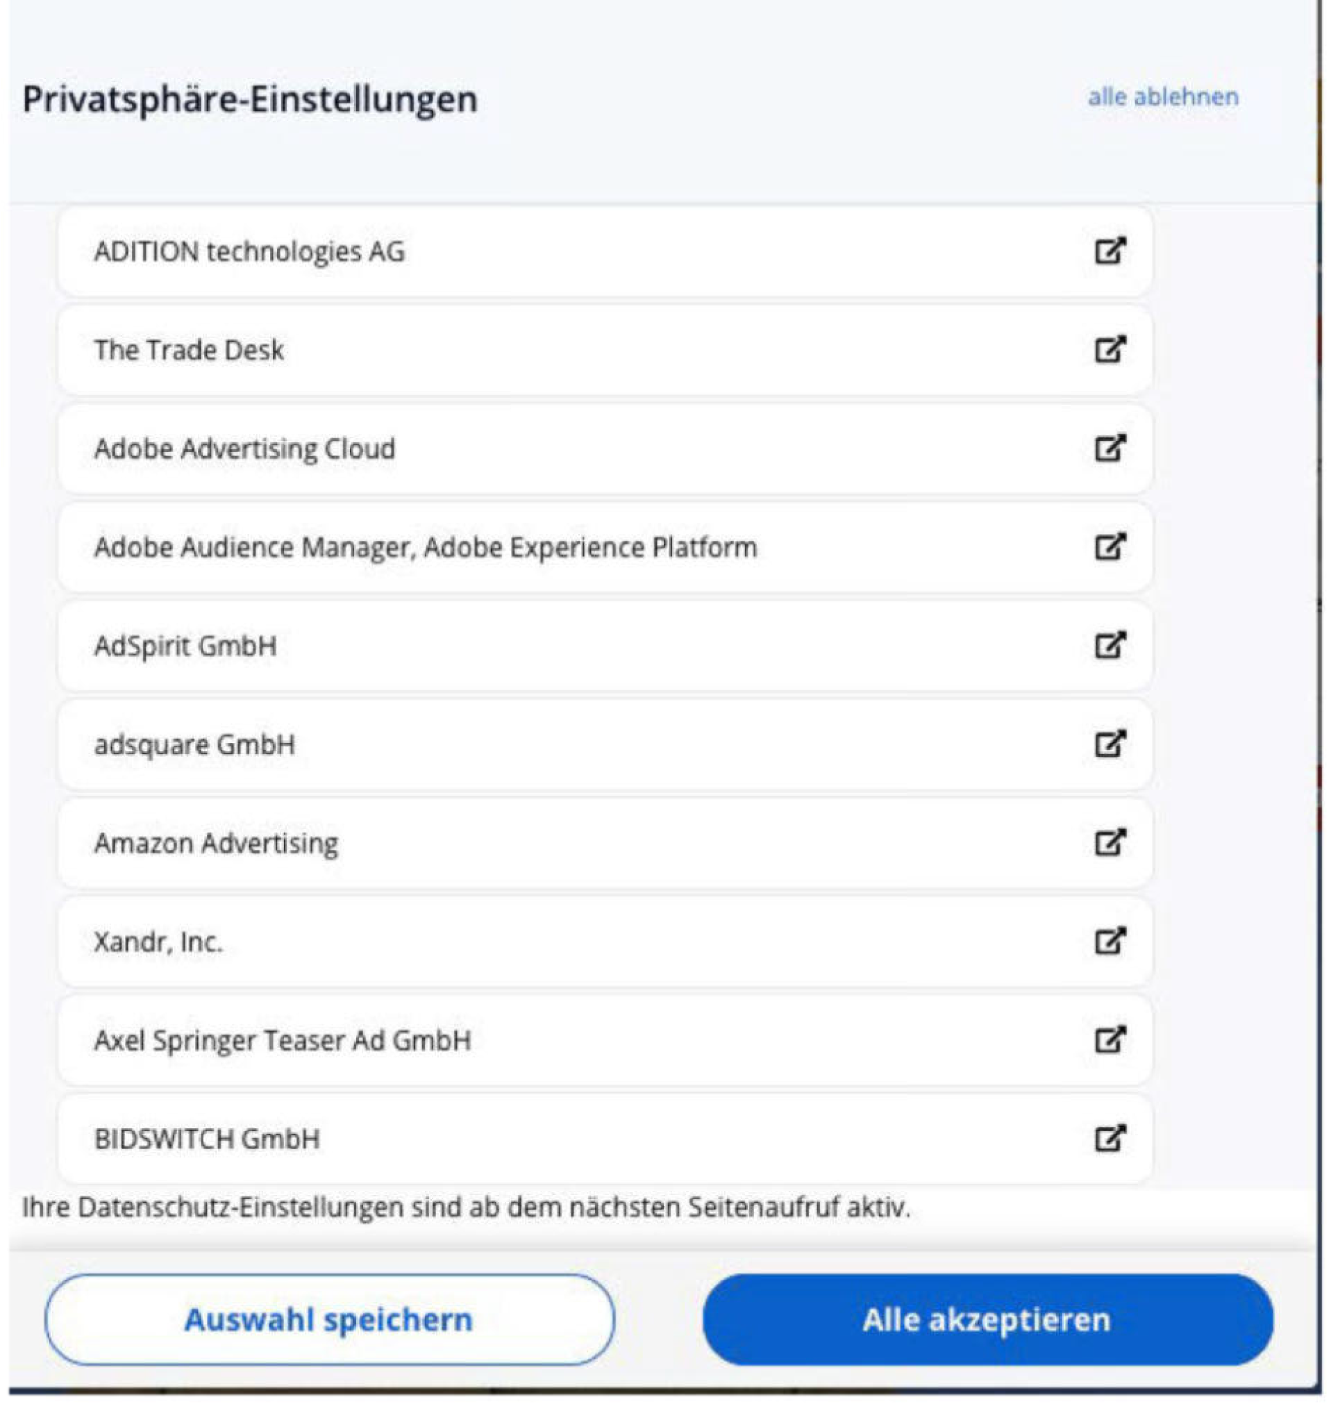The height and width of the screenshot is (1404, 1331).
Task: Click Xandr, Inc. external link icon
Action: click(x=1110, y=941)
